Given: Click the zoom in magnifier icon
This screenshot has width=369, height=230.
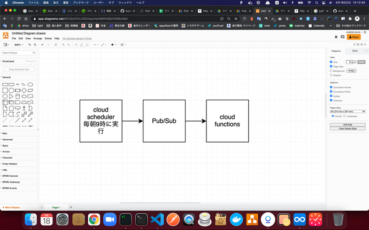Looking at the screenshot, I should coord(29,45).
